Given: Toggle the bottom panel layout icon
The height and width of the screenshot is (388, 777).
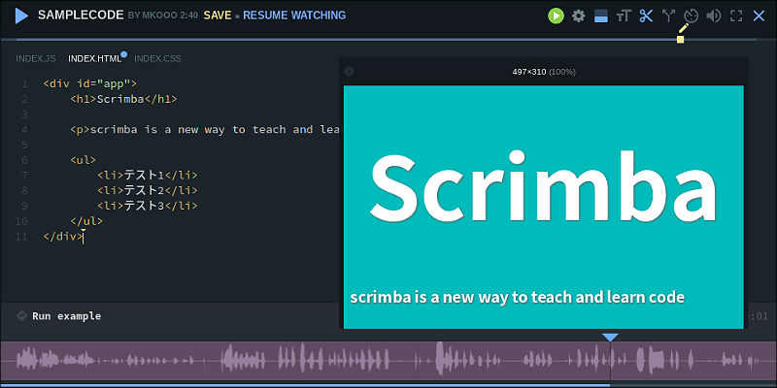Looking at the screenshot, I should [601, 16].
